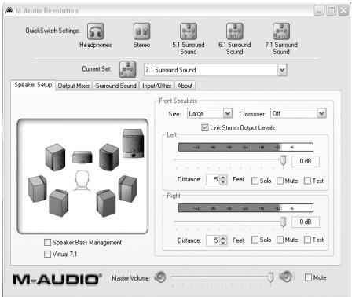
Task: Click the M-AUDIO logo
Action: click(57, 279)
